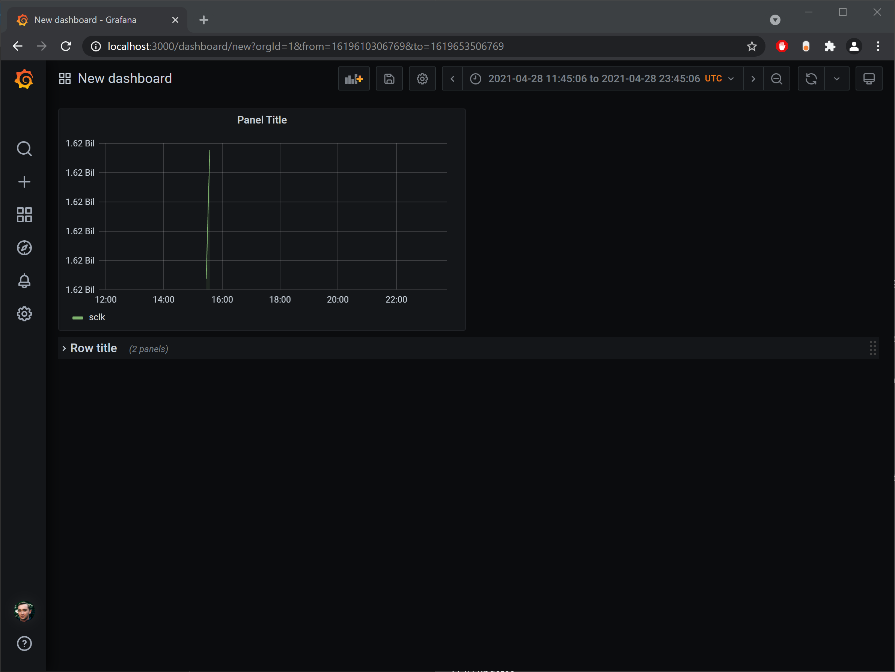Click the sclk legend color swatch
895x672 pixels.
(77, 318)
